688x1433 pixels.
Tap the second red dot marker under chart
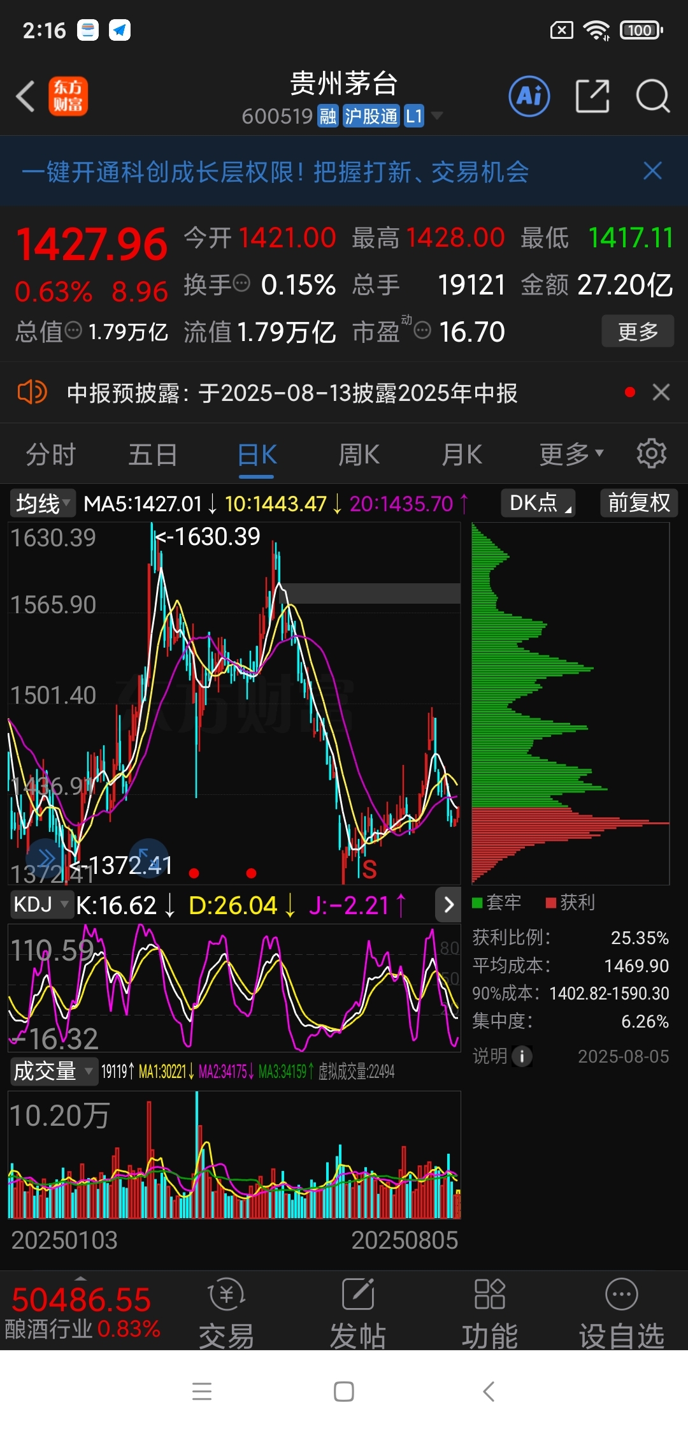pyautogui.click(x=252, y=873)
